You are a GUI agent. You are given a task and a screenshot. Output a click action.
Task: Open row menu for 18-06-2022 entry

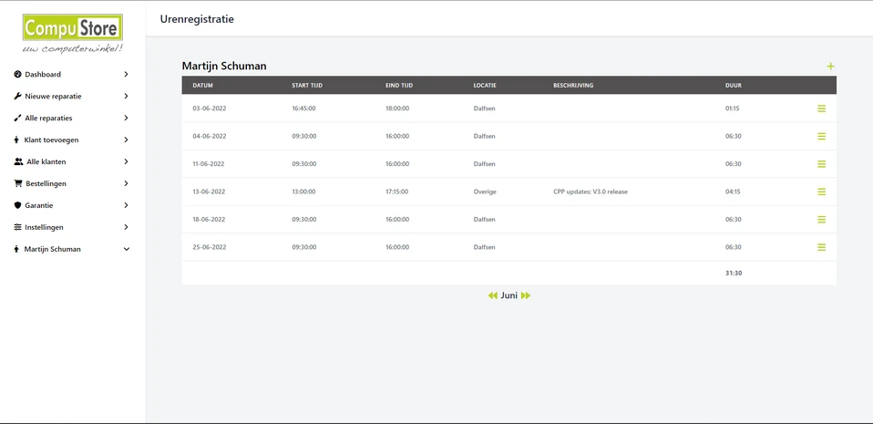pos(821,220)
